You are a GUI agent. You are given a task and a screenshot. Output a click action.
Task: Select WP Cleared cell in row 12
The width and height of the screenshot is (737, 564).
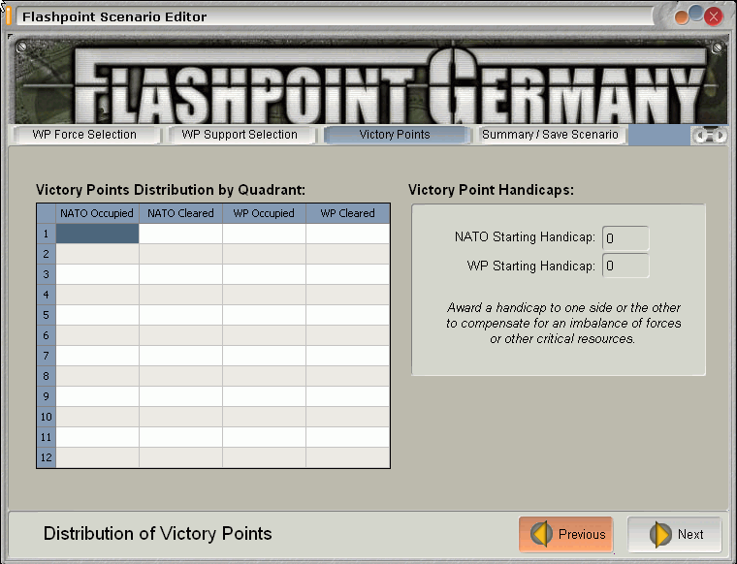[348, 457]
